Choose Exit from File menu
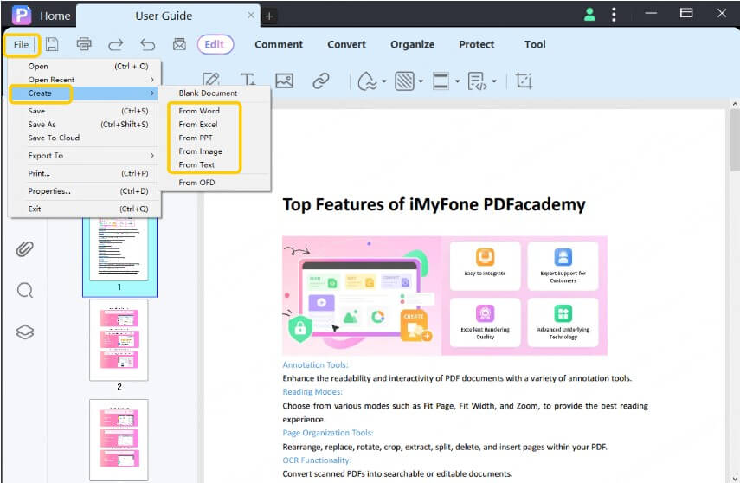Viewport: 740px width, 483px height. point(85,209)
